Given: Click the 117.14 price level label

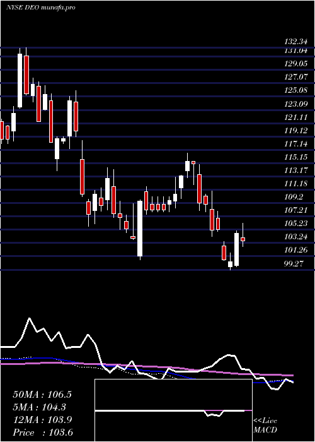Looking at the screenshot, I should [x=296, y=144].
